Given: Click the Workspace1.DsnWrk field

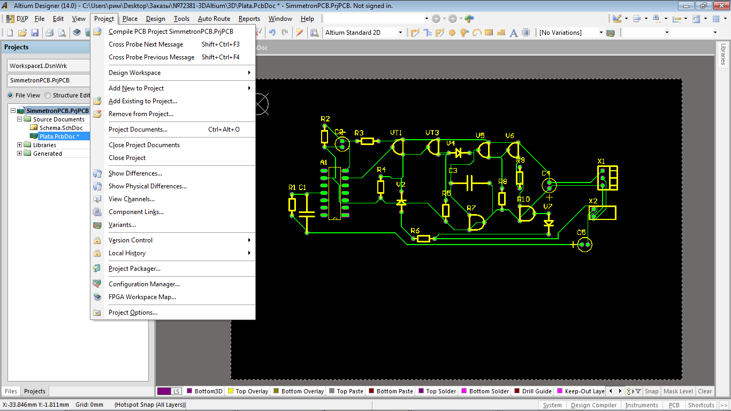Looking at the screenshot, I should point(48,66).
